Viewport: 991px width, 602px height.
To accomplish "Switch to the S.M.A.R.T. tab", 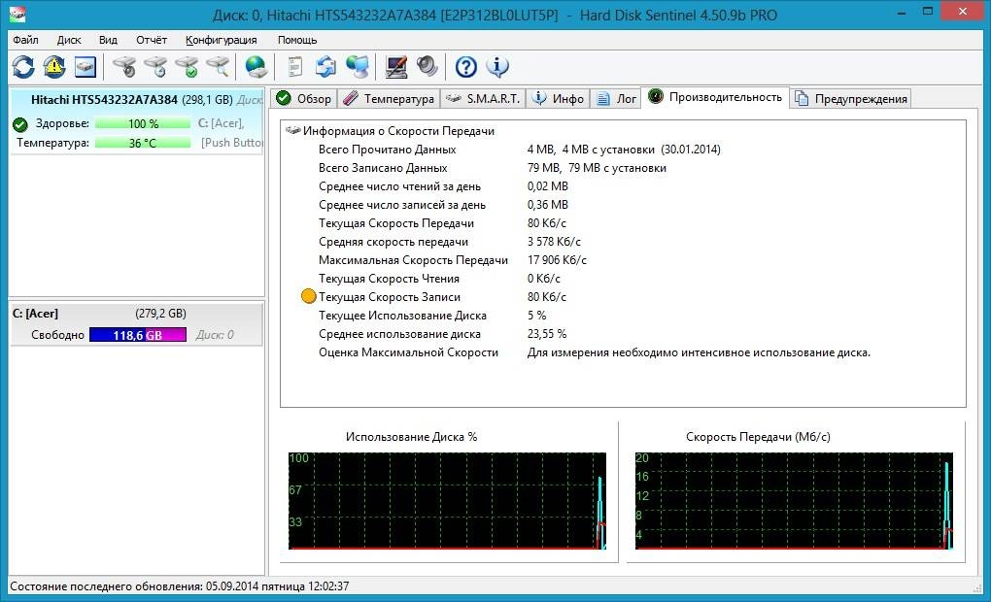I will pyautogui.click(x=483, y=98).
